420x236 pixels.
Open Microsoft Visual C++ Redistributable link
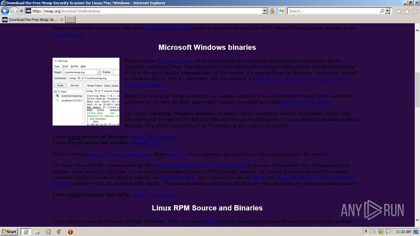(x=315, y=177)
